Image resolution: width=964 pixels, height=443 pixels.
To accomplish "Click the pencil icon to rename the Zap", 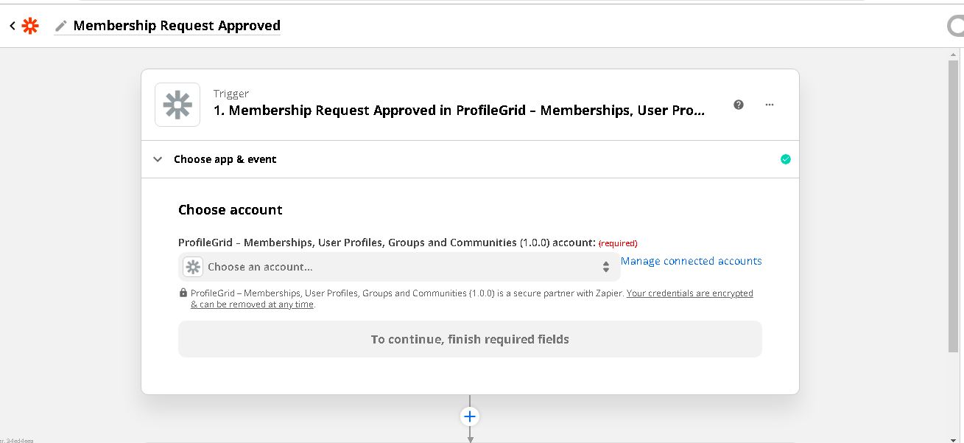I will (x=61, y=26).
